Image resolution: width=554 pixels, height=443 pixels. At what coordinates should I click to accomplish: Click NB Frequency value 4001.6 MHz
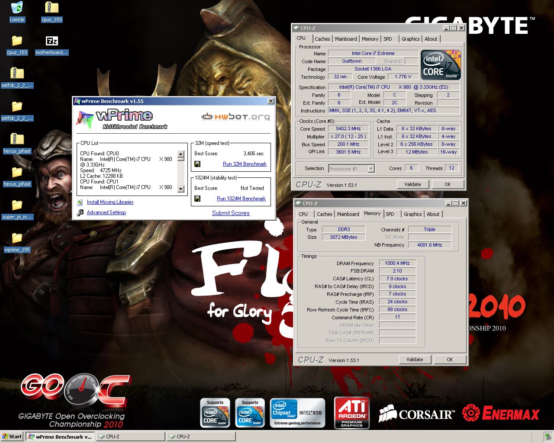(x=430, y=245)
